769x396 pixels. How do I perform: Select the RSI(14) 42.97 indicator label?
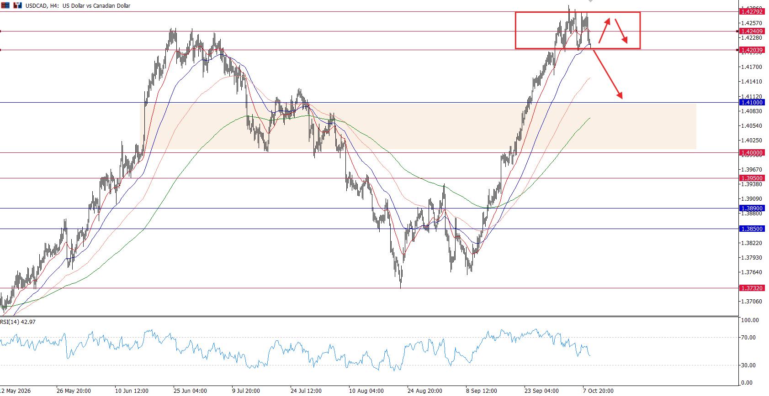(18, 322)
